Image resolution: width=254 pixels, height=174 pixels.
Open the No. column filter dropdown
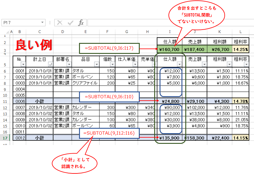23,65
